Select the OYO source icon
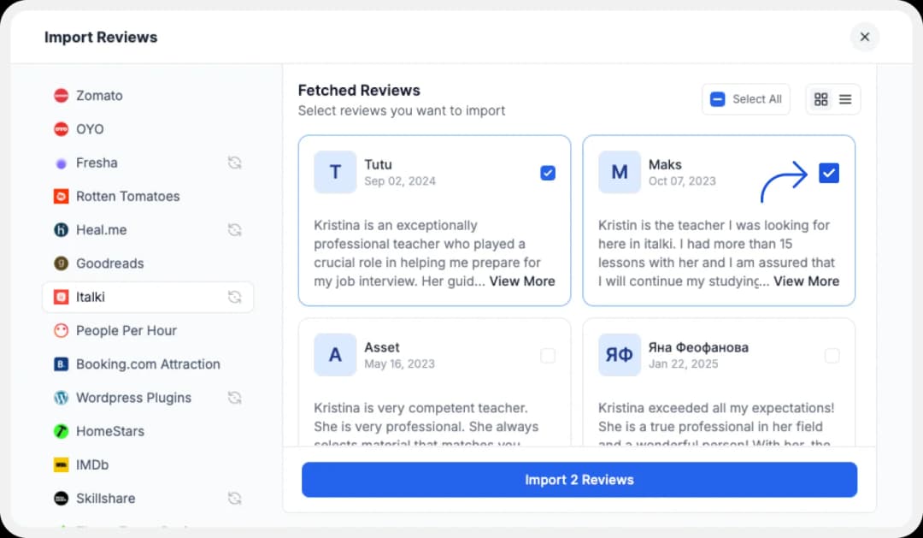The width and height of the screenshot is (923, 538). (x=59, y=128)
